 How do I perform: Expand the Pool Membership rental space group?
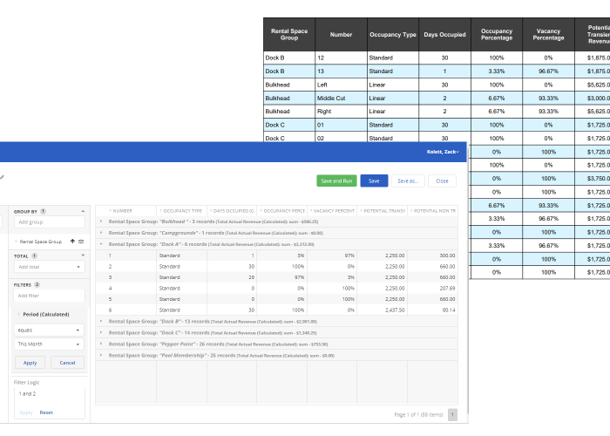(x=101, y=356)
